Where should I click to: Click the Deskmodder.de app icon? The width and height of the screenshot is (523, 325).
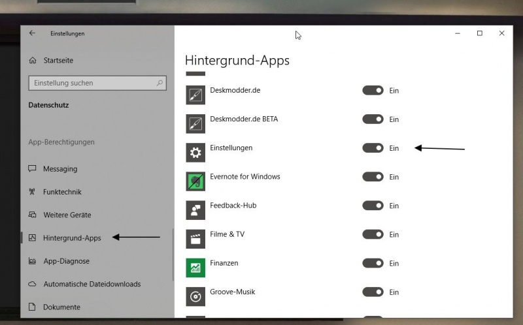[x=195, y=95]
